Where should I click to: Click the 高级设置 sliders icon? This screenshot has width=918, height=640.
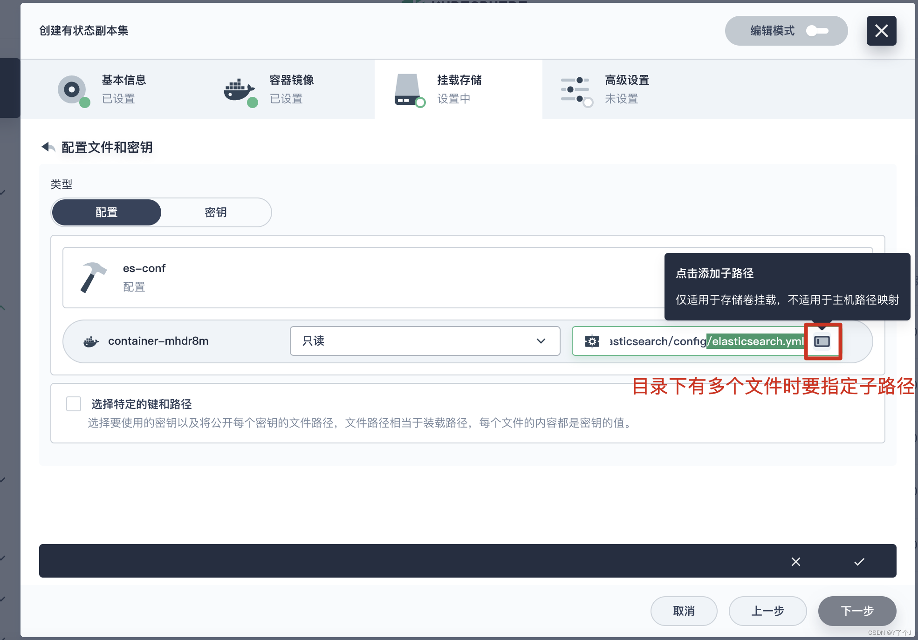(x=576, y=90)
